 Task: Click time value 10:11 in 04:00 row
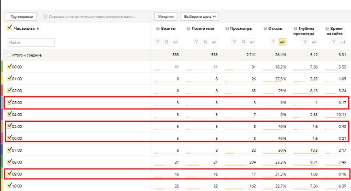coord(341,115)
